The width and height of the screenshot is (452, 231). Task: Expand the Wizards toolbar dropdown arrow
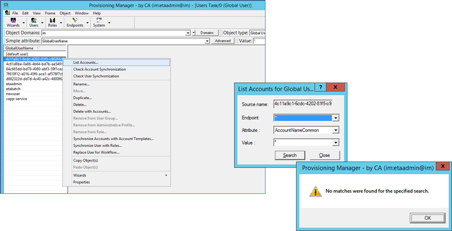[x=23, y=22]
